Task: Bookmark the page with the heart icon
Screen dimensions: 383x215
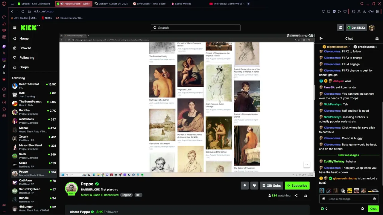Action: [345, 11]
